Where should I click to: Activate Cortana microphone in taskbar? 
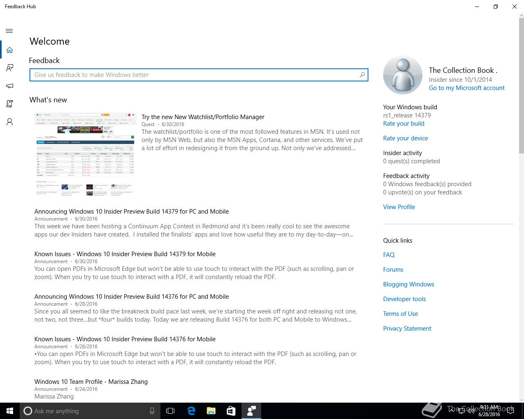[152, 411]
